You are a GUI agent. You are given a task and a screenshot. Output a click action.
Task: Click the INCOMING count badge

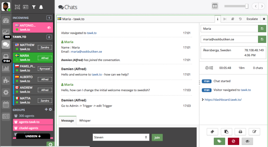point(49,18)
